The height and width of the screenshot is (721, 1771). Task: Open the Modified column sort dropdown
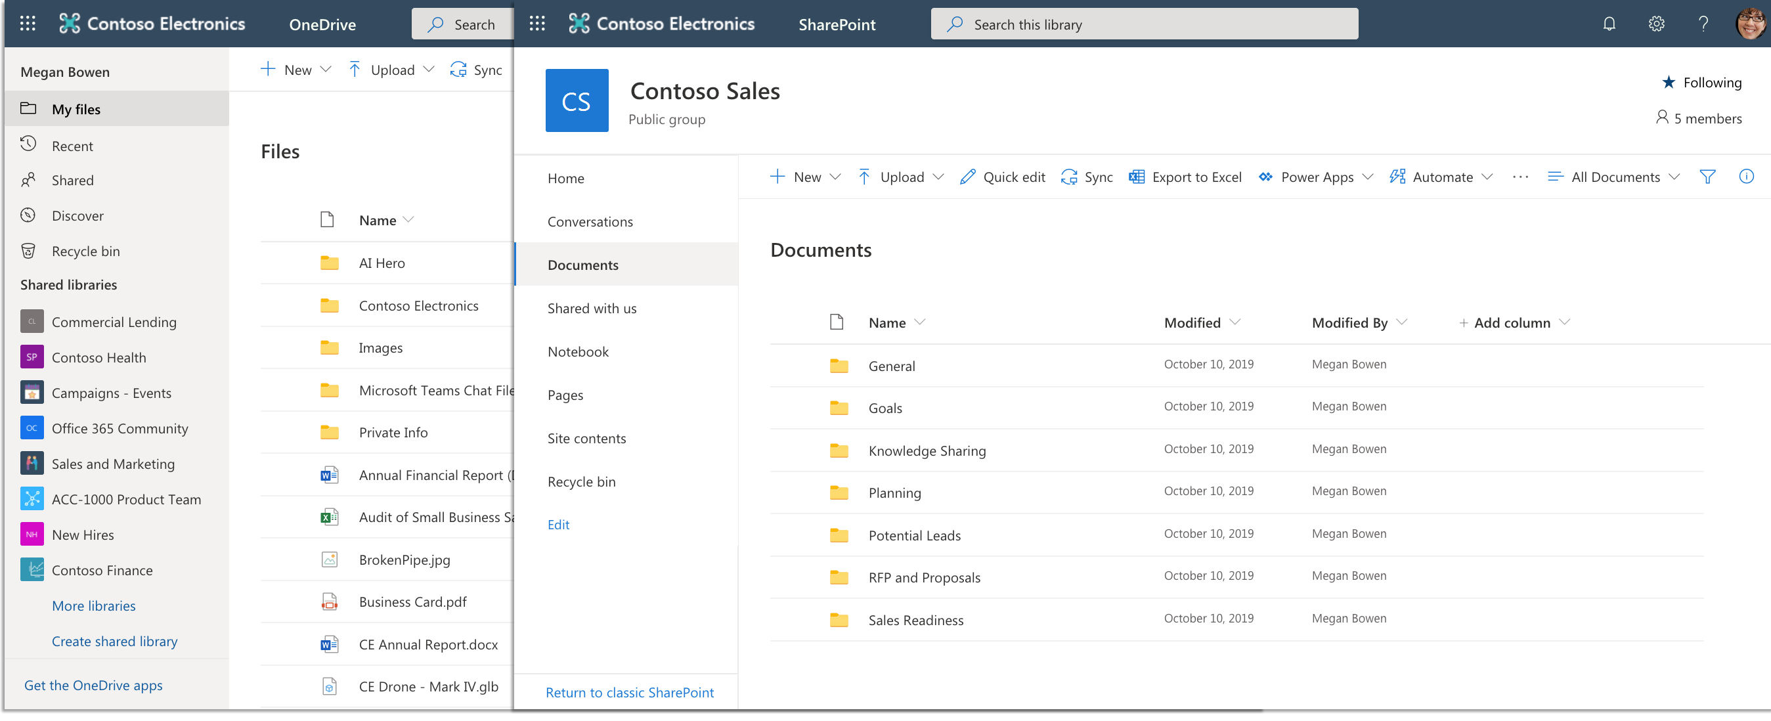pyautogui.click(x=1235, y=322)
